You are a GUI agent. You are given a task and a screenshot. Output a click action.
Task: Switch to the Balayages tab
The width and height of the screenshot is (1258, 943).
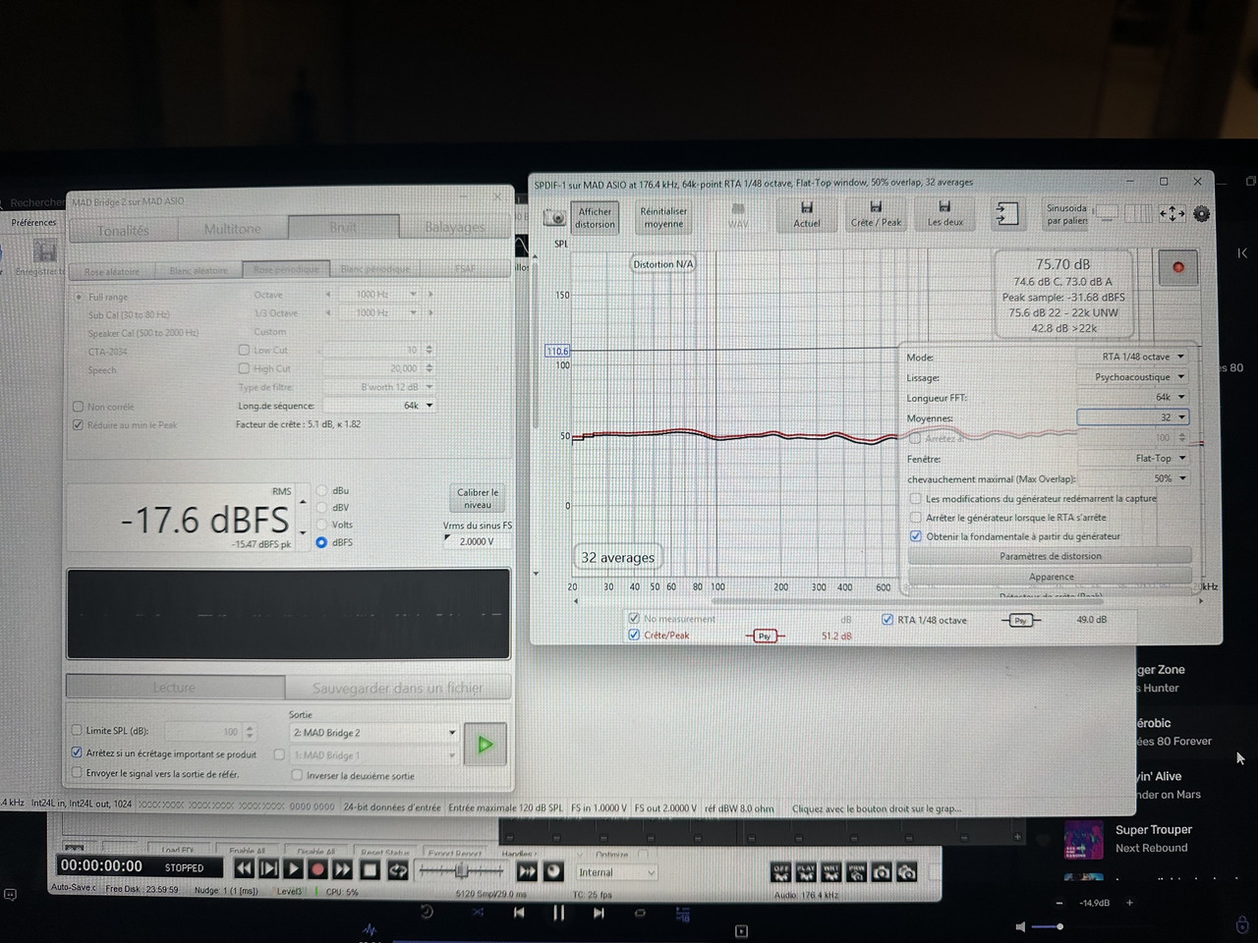click(455, 227)
